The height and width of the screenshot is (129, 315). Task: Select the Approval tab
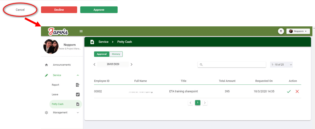coord(102,54)
